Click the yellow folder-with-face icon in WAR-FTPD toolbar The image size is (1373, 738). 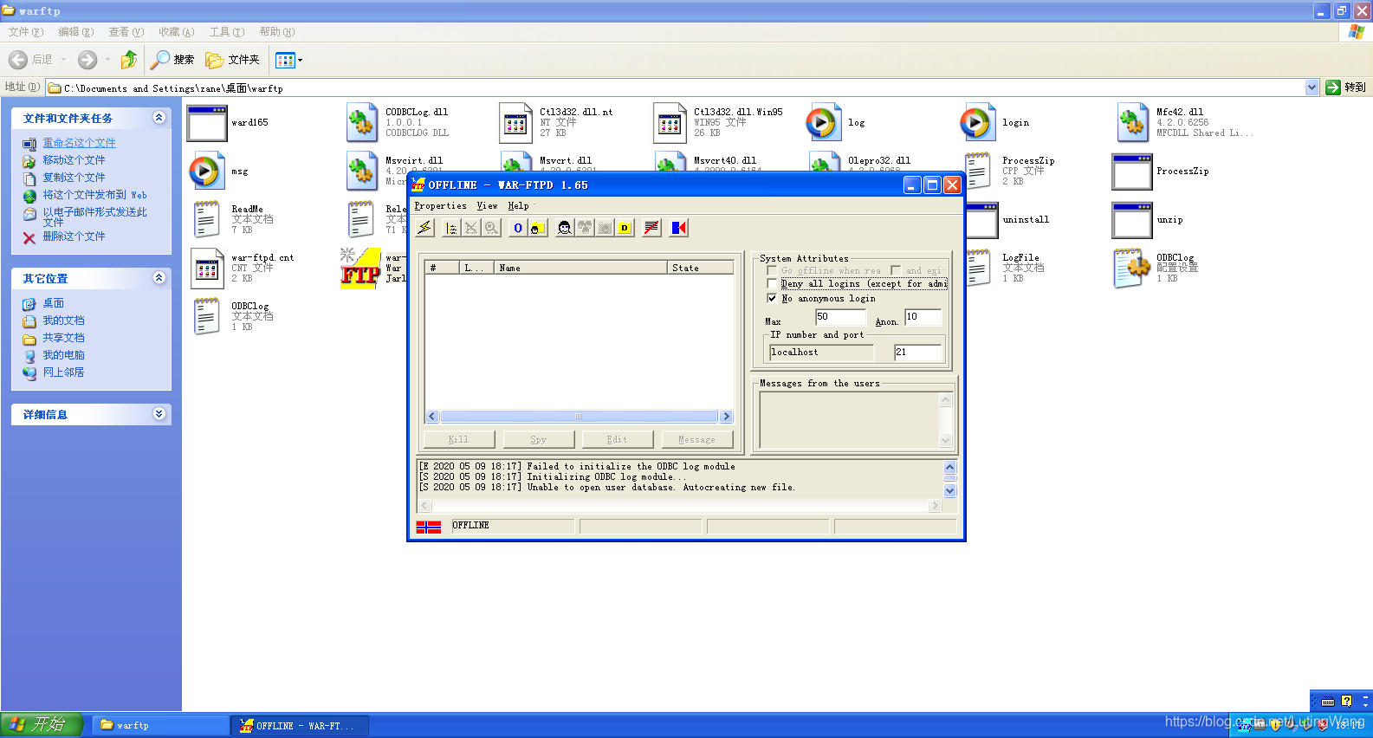pyautogui.click(x=537, y=228)
